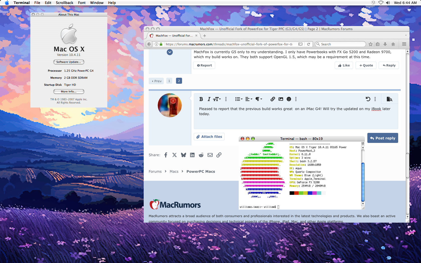Open the font size dropdown in editor
The height and width of the screenshot is (263, 421).
(x=217, y=99)
